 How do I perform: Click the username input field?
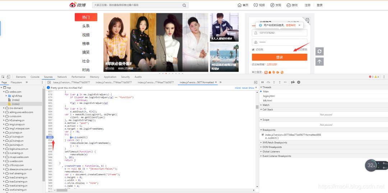(280, 33)
